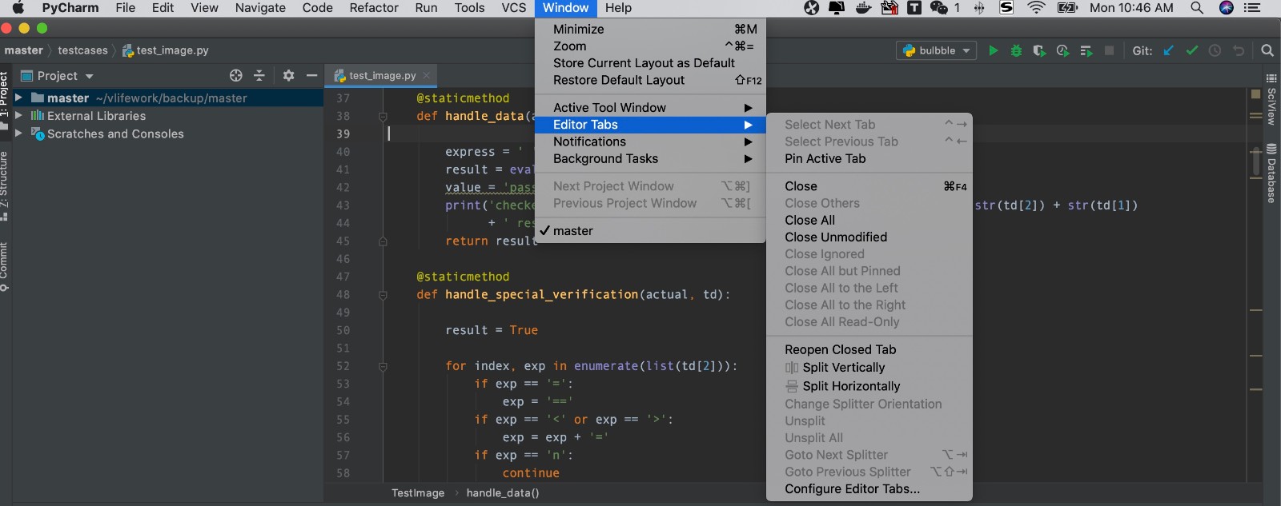Viewport: 1281px width, 506px height.
Task: Open the Help menu
Action: [618, 8]
